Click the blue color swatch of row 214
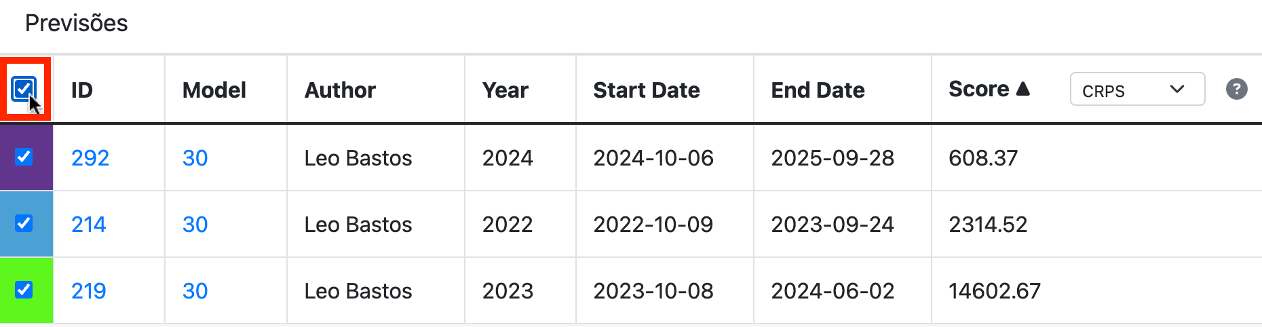 [x=26, y=224]
